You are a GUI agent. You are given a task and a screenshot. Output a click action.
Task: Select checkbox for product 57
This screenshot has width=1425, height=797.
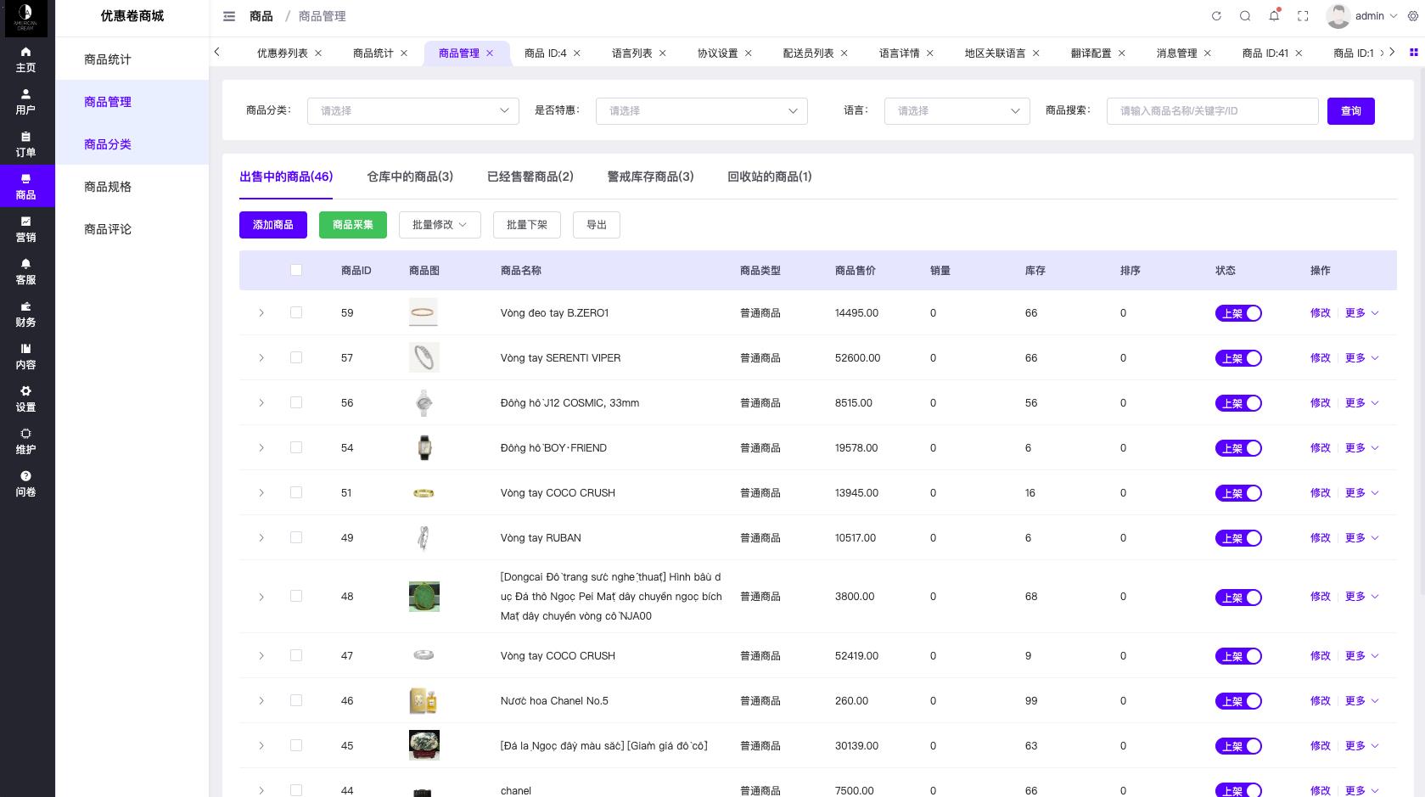click(296, 358)
